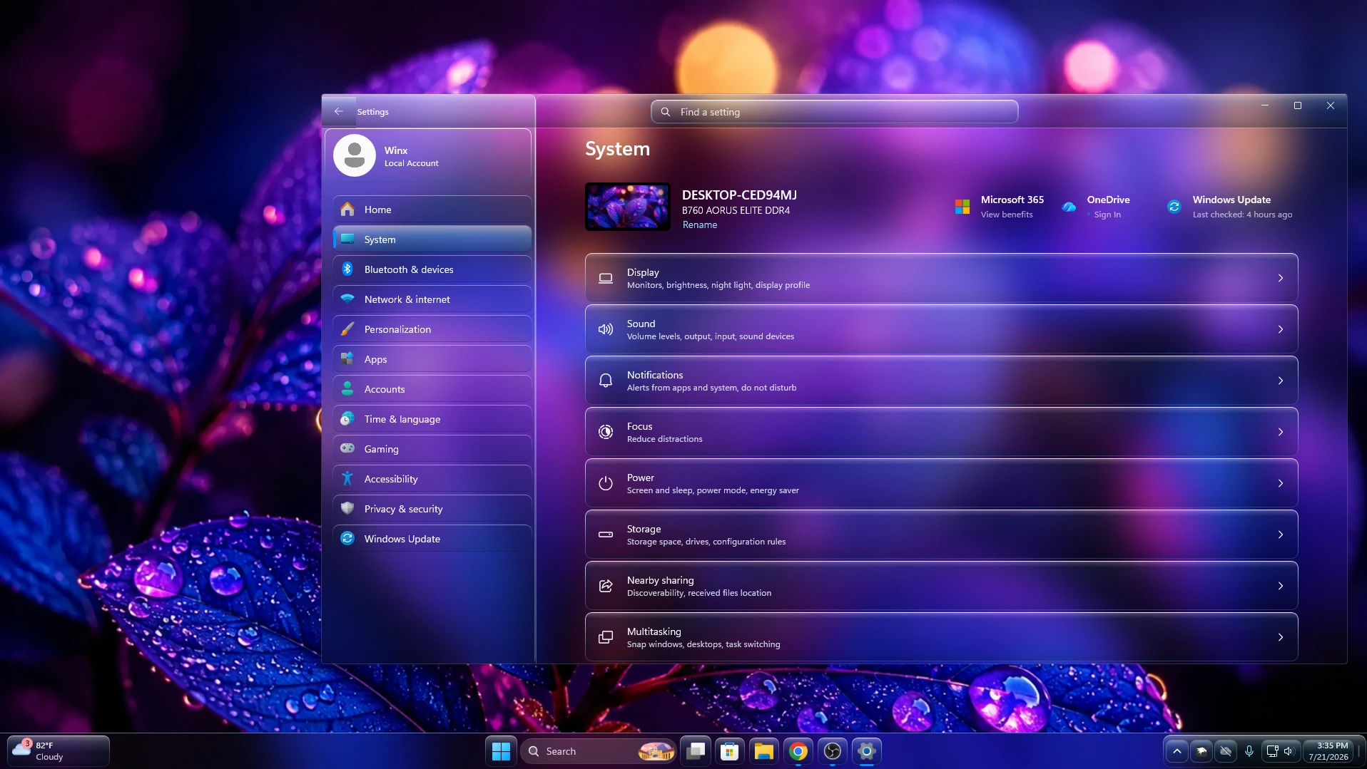Select the Personalization paintbrush entry
Screen dimensions: 1367x769
(x=432, y=329)
